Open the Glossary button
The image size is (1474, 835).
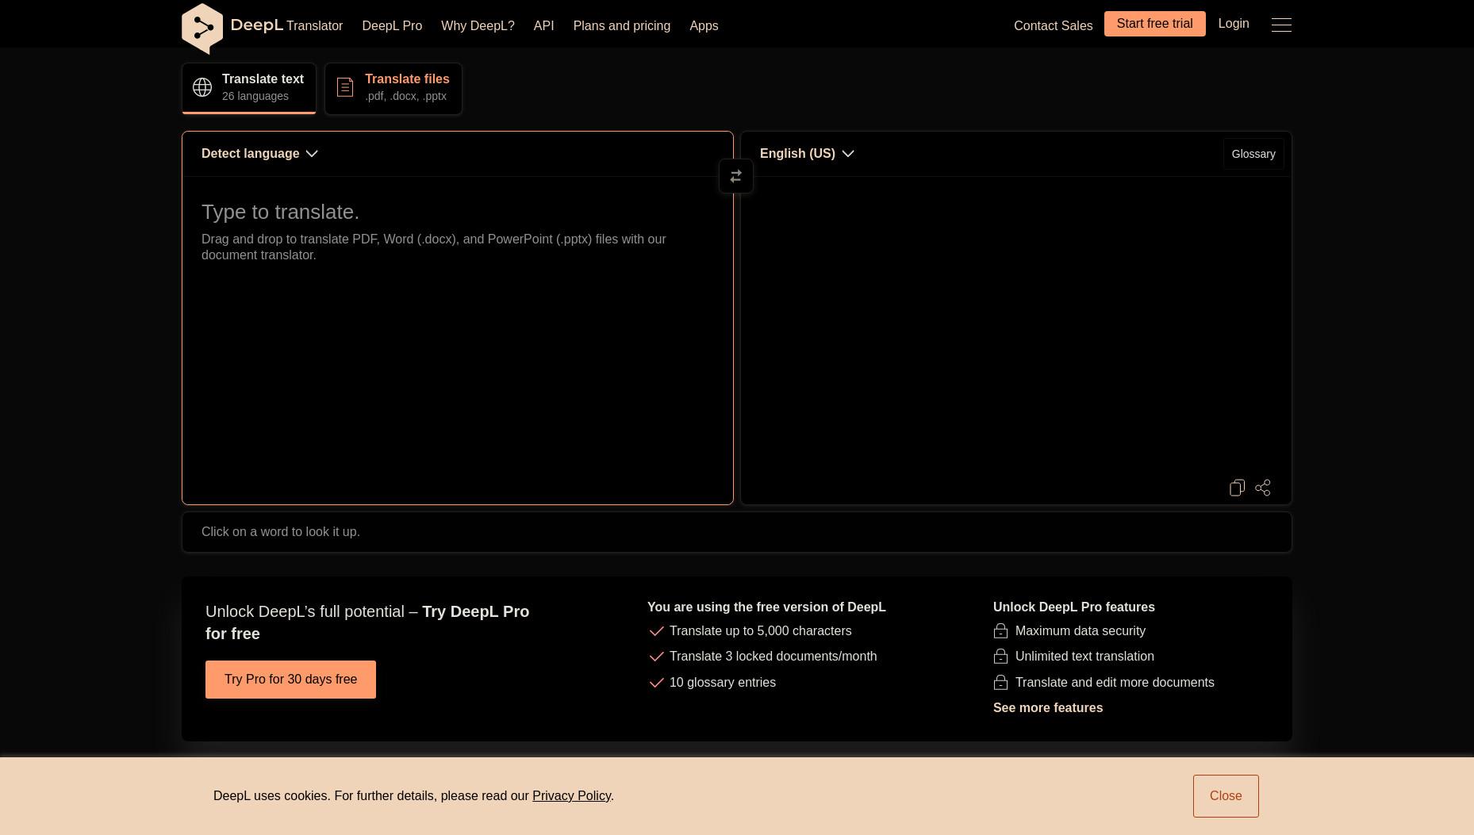[1253, 154]
